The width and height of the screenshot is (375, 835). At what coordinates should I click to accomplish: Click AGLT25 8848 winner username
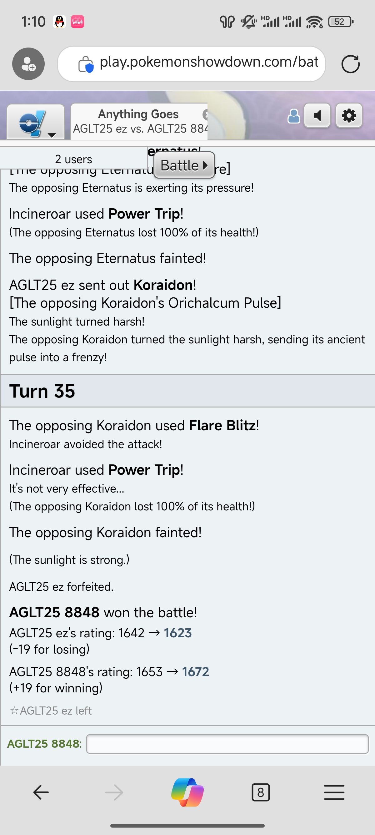pos(54,612)
